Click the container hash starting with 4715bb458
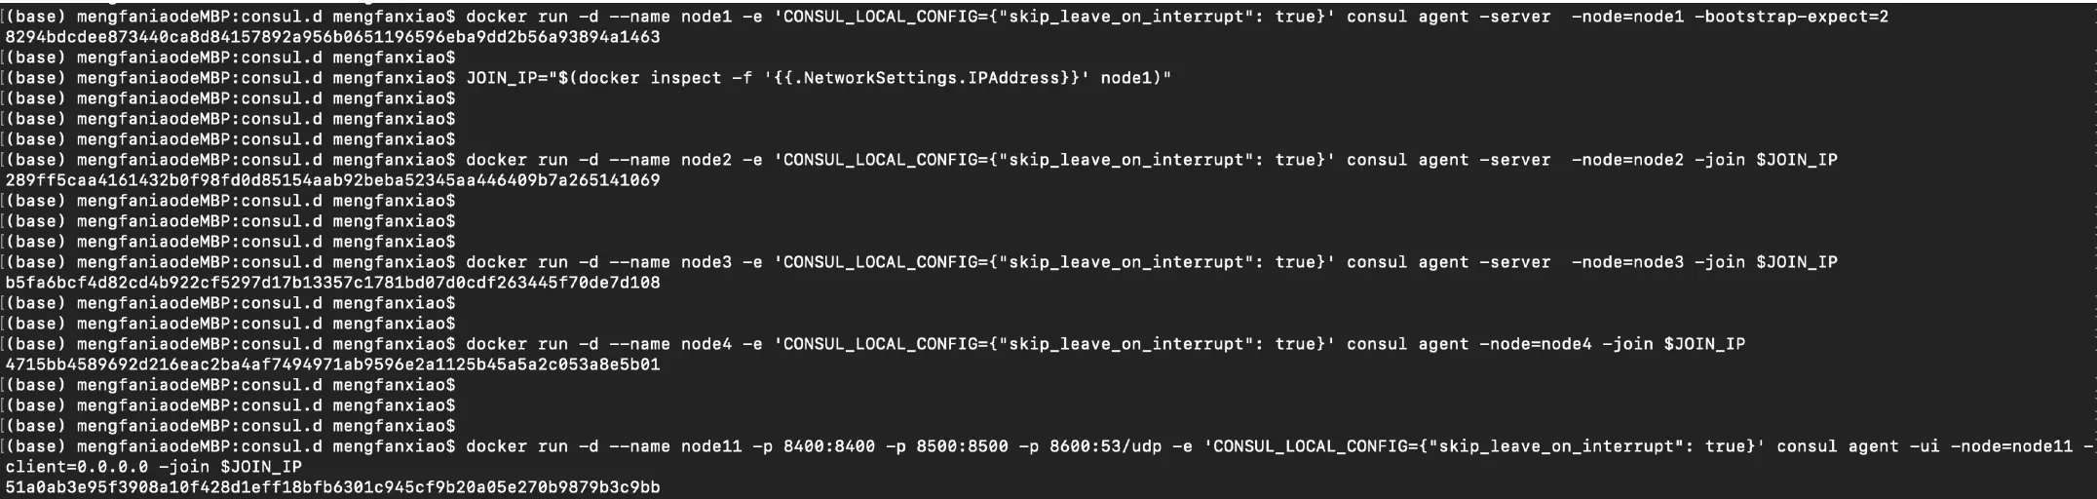This screenshot has height=499, width=2097. (x=332, y=365)
